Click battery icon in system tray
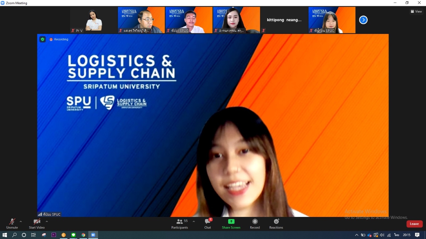 click(x=363, y=235)
